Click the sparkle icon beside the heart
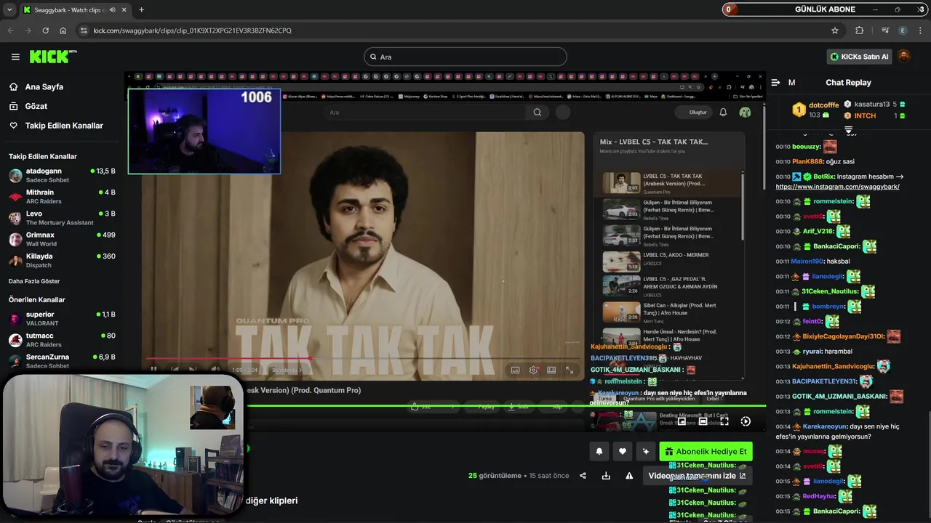The width and height of the screenshot is (931, 523). pos(646,451)
